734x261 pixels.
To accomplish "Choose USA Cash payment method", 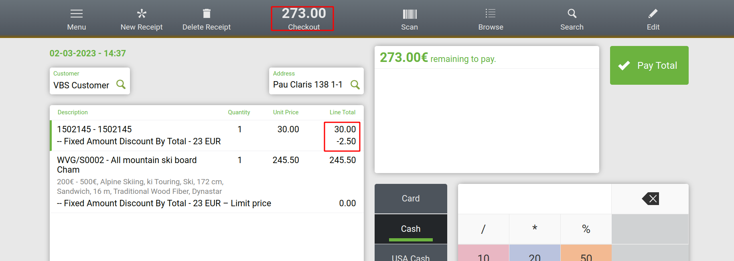I will [x=411, y=256].
